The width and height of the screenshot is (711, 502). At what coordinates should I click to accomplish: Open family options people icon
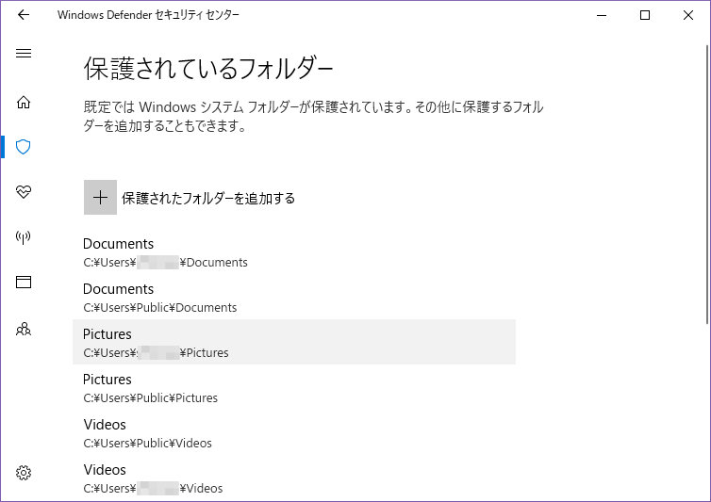tap(24, 329)
